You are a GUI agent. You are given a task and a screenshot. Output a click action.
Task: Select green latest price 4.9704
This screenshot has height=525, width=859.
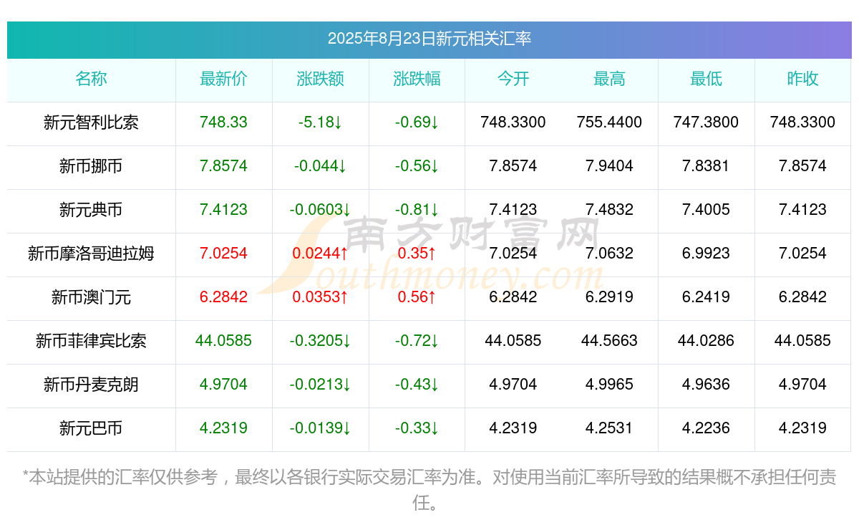point(223,385)
